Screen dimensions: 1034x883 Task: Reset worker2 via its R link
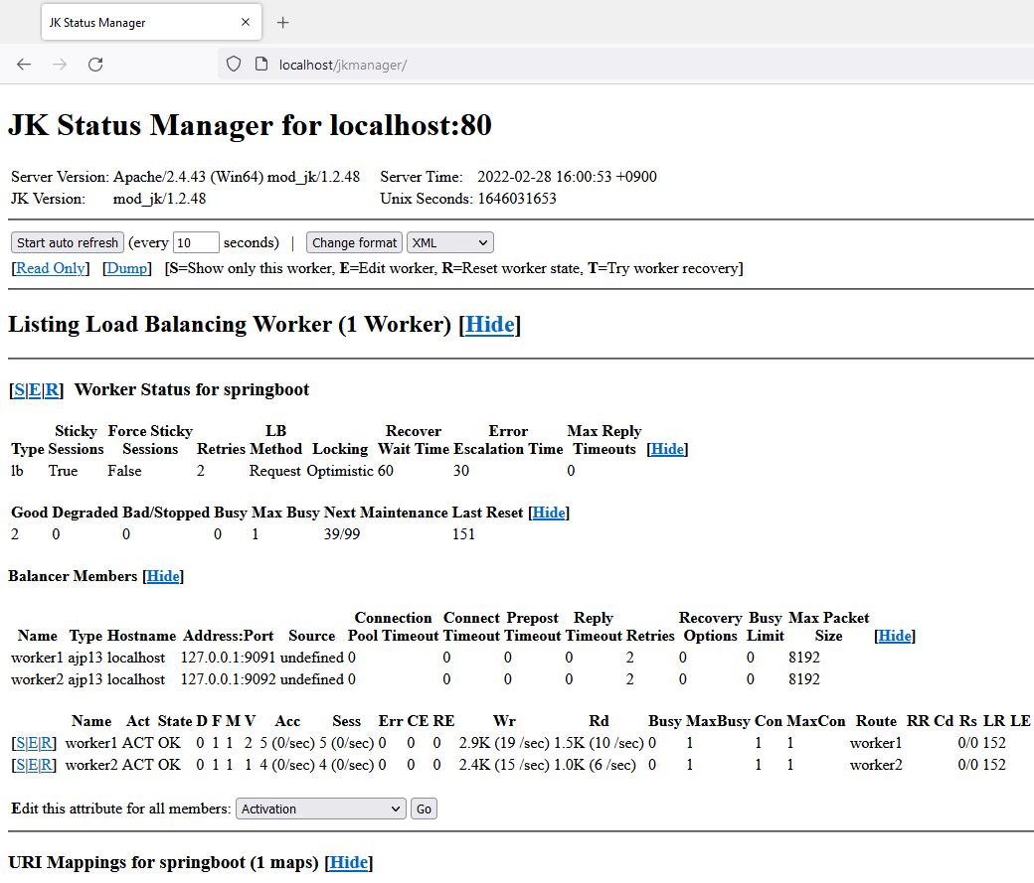pos(46,765)
